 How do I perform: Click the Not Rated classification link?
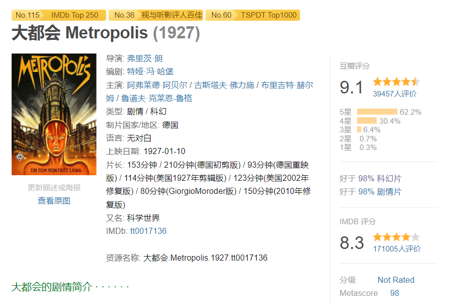point(396,280)
